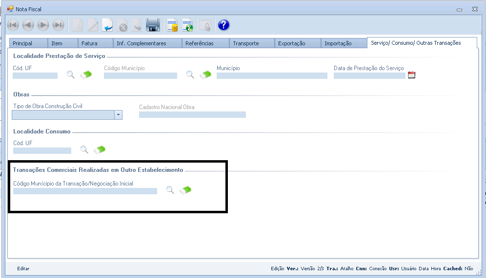
Task: Click the Código Município input field
Action: 141,76
